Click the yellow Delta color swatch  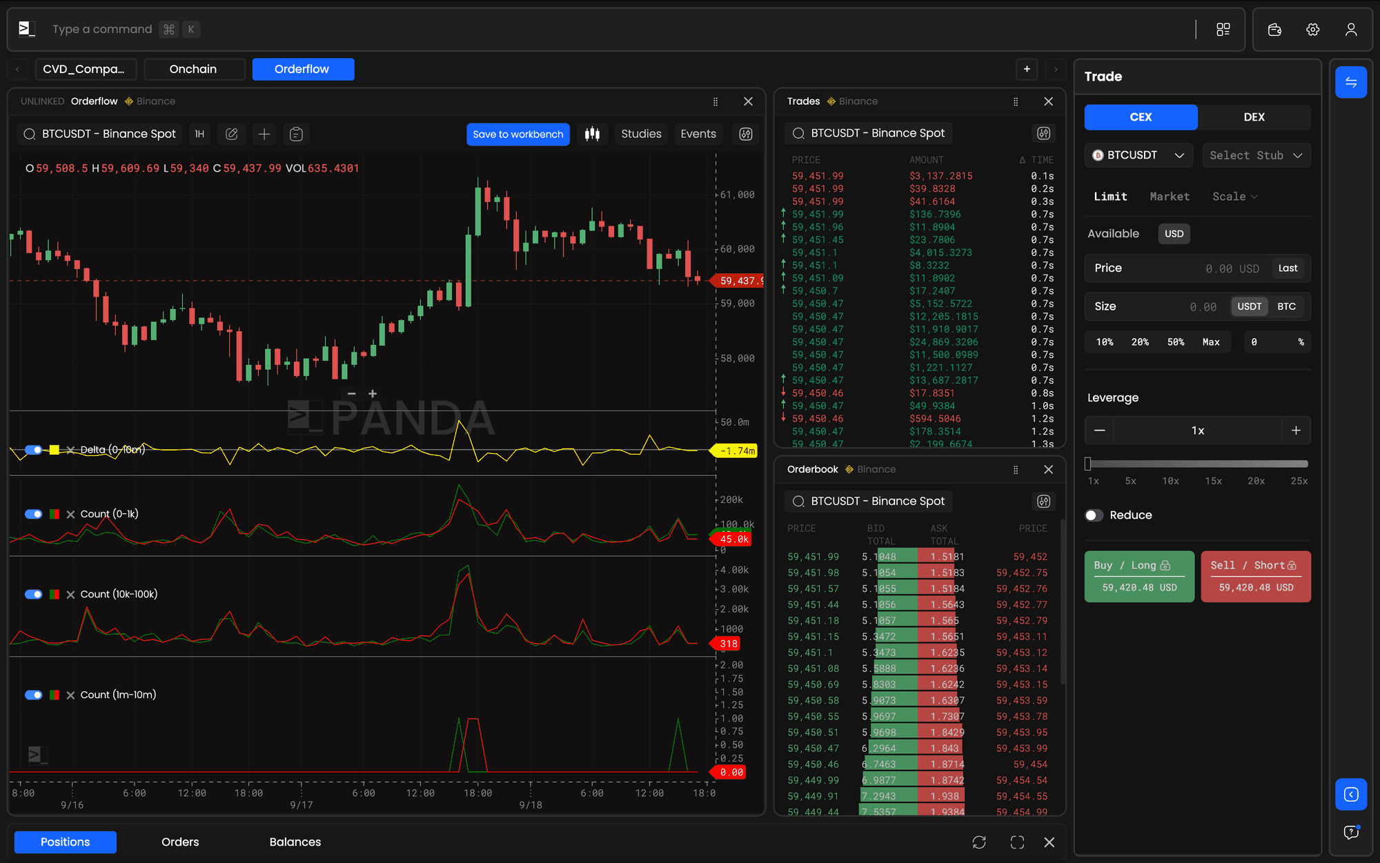coord(55,450)
